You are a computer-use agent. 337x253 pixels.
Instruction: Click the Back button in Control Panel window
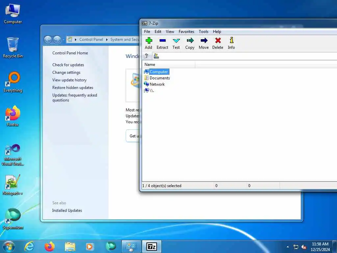[48, 40]
